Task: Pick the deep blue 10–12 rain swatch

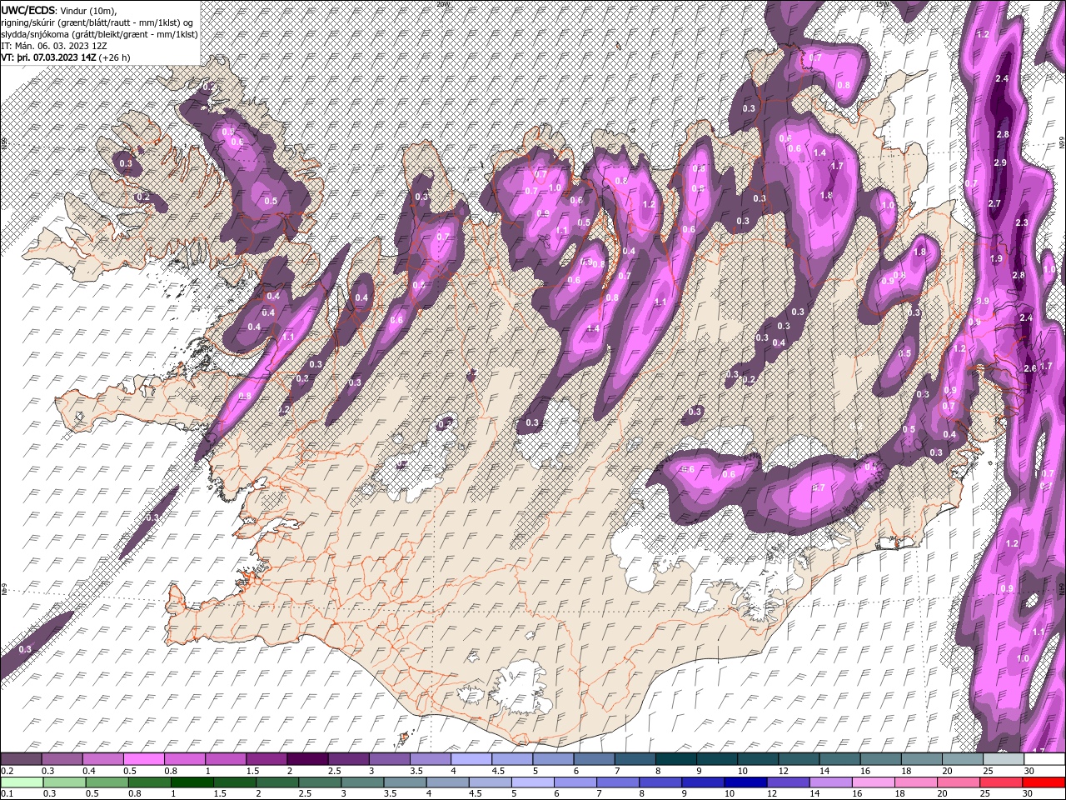Action: (x=745, y=782)
